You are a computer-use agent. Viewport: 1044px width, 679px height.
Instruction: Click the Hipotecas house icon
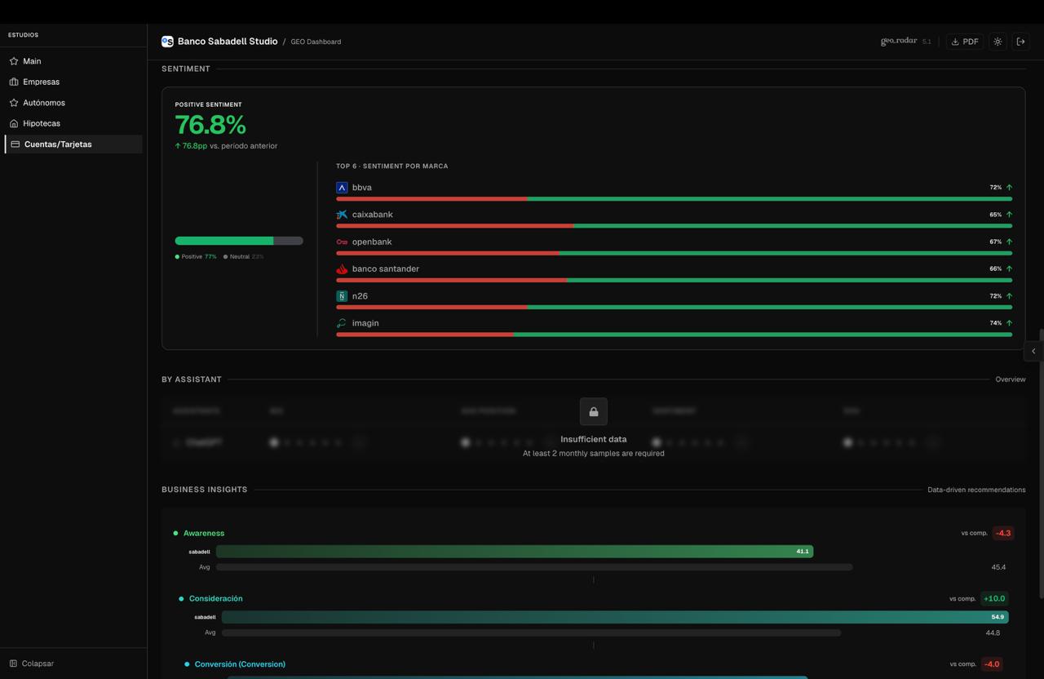[14, 123]
